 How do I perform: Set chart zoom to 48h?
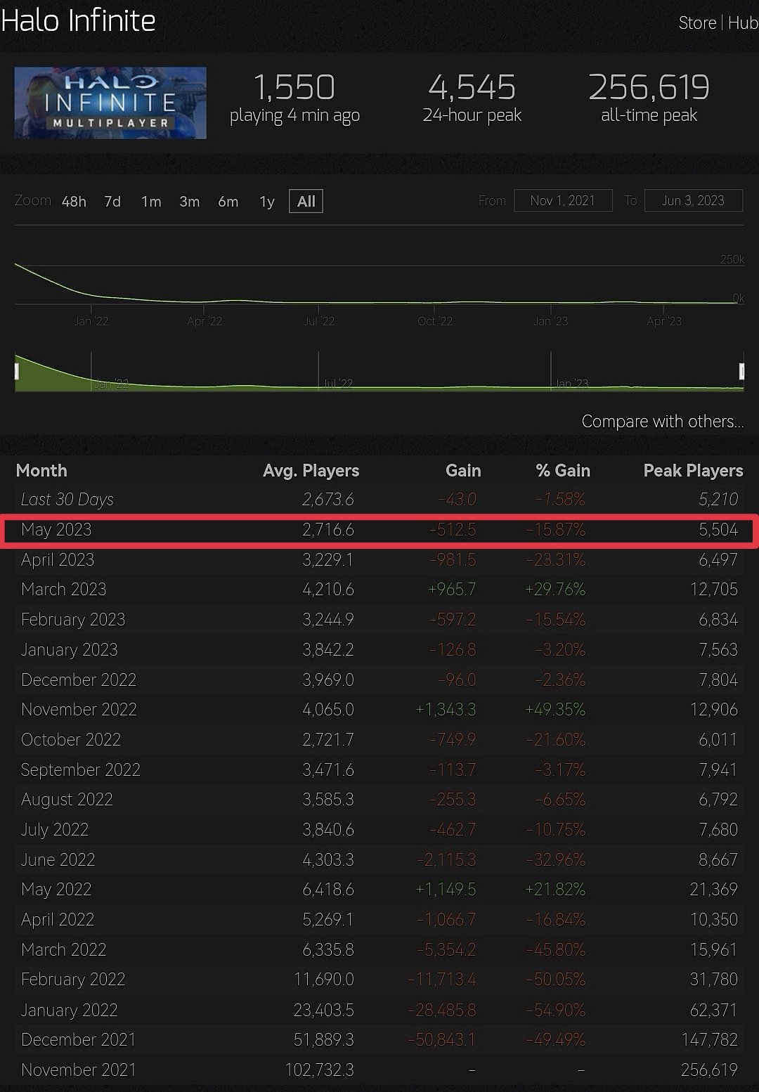[74, 202]
